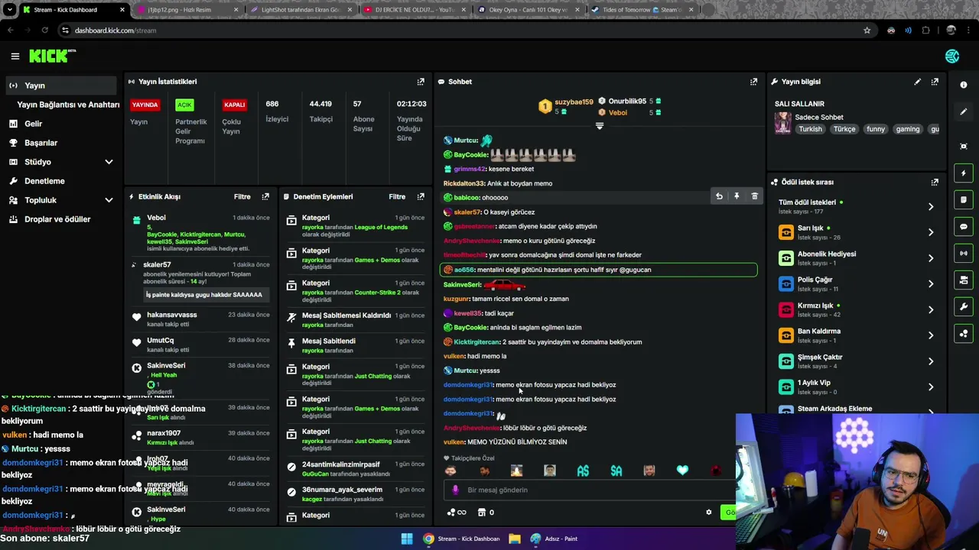Open the user avatar in top right
This screenshot has height=550, width=979.
(x=952, y=57)
